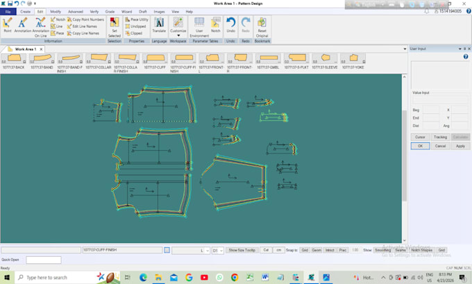The image size is (472, 284).
Task: Toggle Show Grid
Action: [441, 250]
